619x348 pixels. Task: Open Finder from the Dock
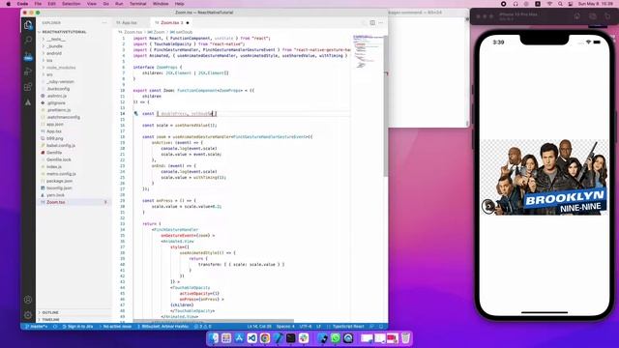tap(214, 338)
